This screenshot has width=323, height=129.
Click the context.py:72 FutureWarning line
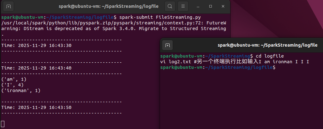pos(114,23)
